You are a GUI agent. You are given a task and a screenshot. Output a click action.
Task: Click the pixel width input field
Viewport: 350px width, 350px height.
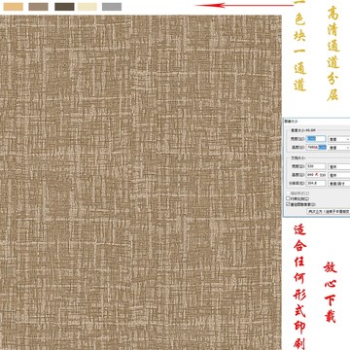[316, 139]
